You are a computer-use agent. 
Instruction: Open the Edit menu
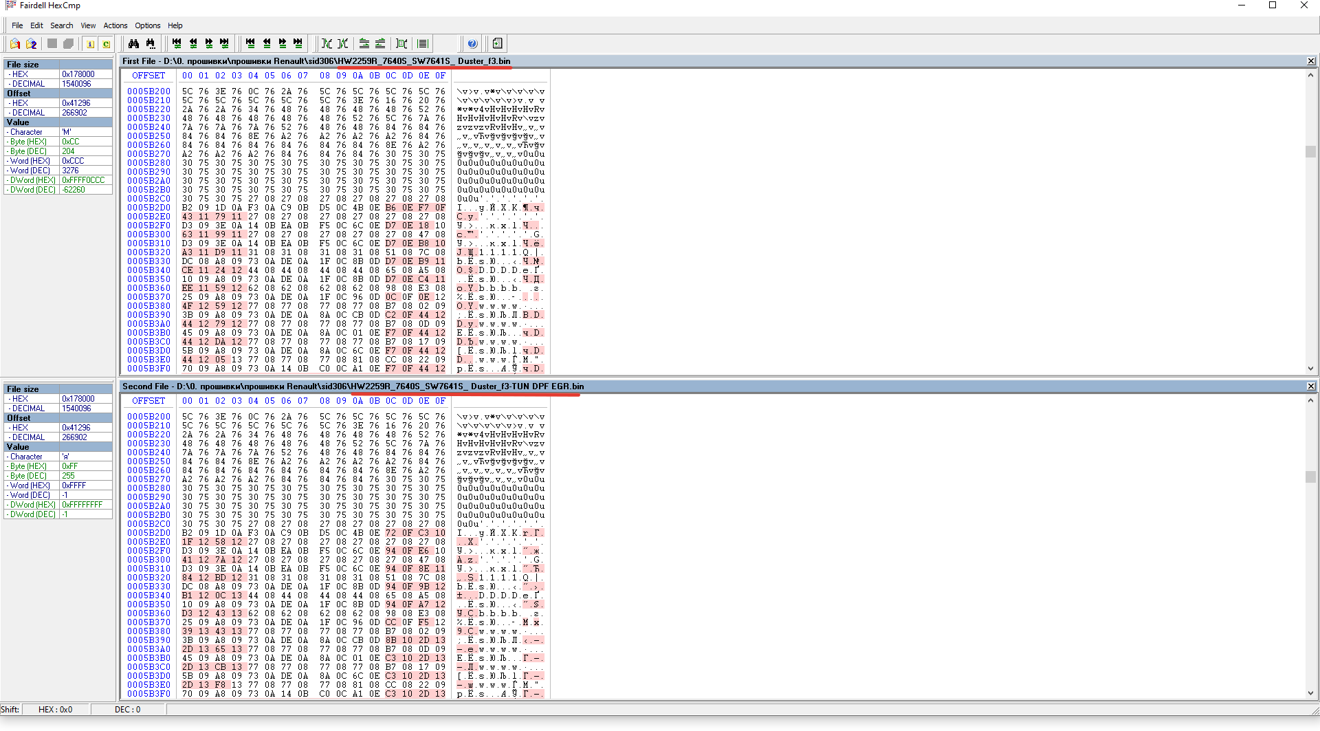(x=36, y=25)
